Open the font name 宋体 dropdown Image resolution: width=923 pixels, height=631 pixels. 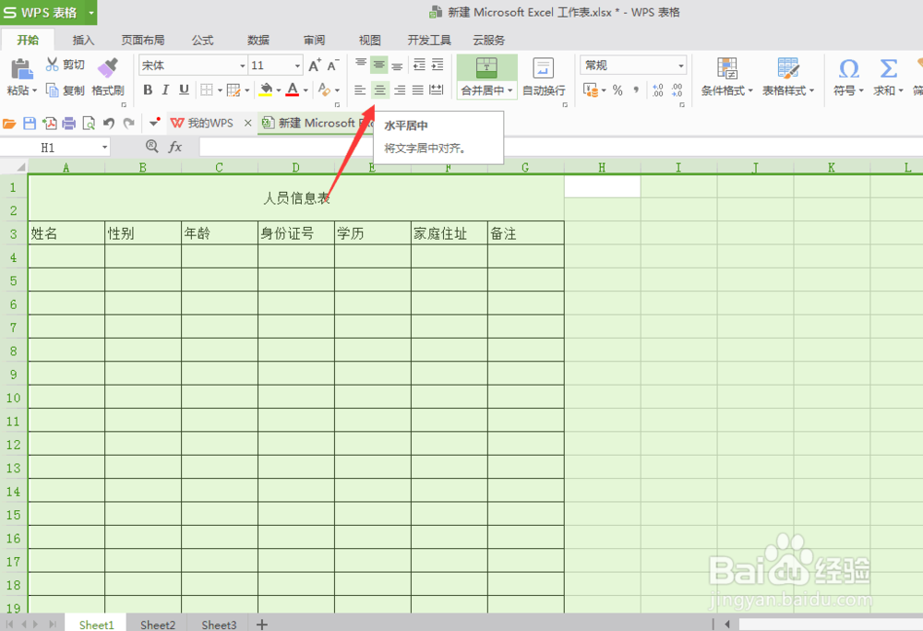point(243,65)
